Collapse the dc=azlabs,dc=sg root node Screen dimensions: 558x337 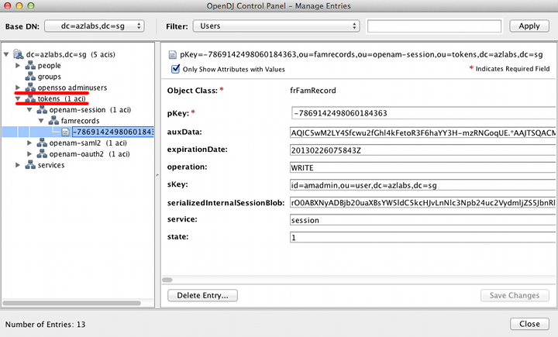(x=6, y=54)
